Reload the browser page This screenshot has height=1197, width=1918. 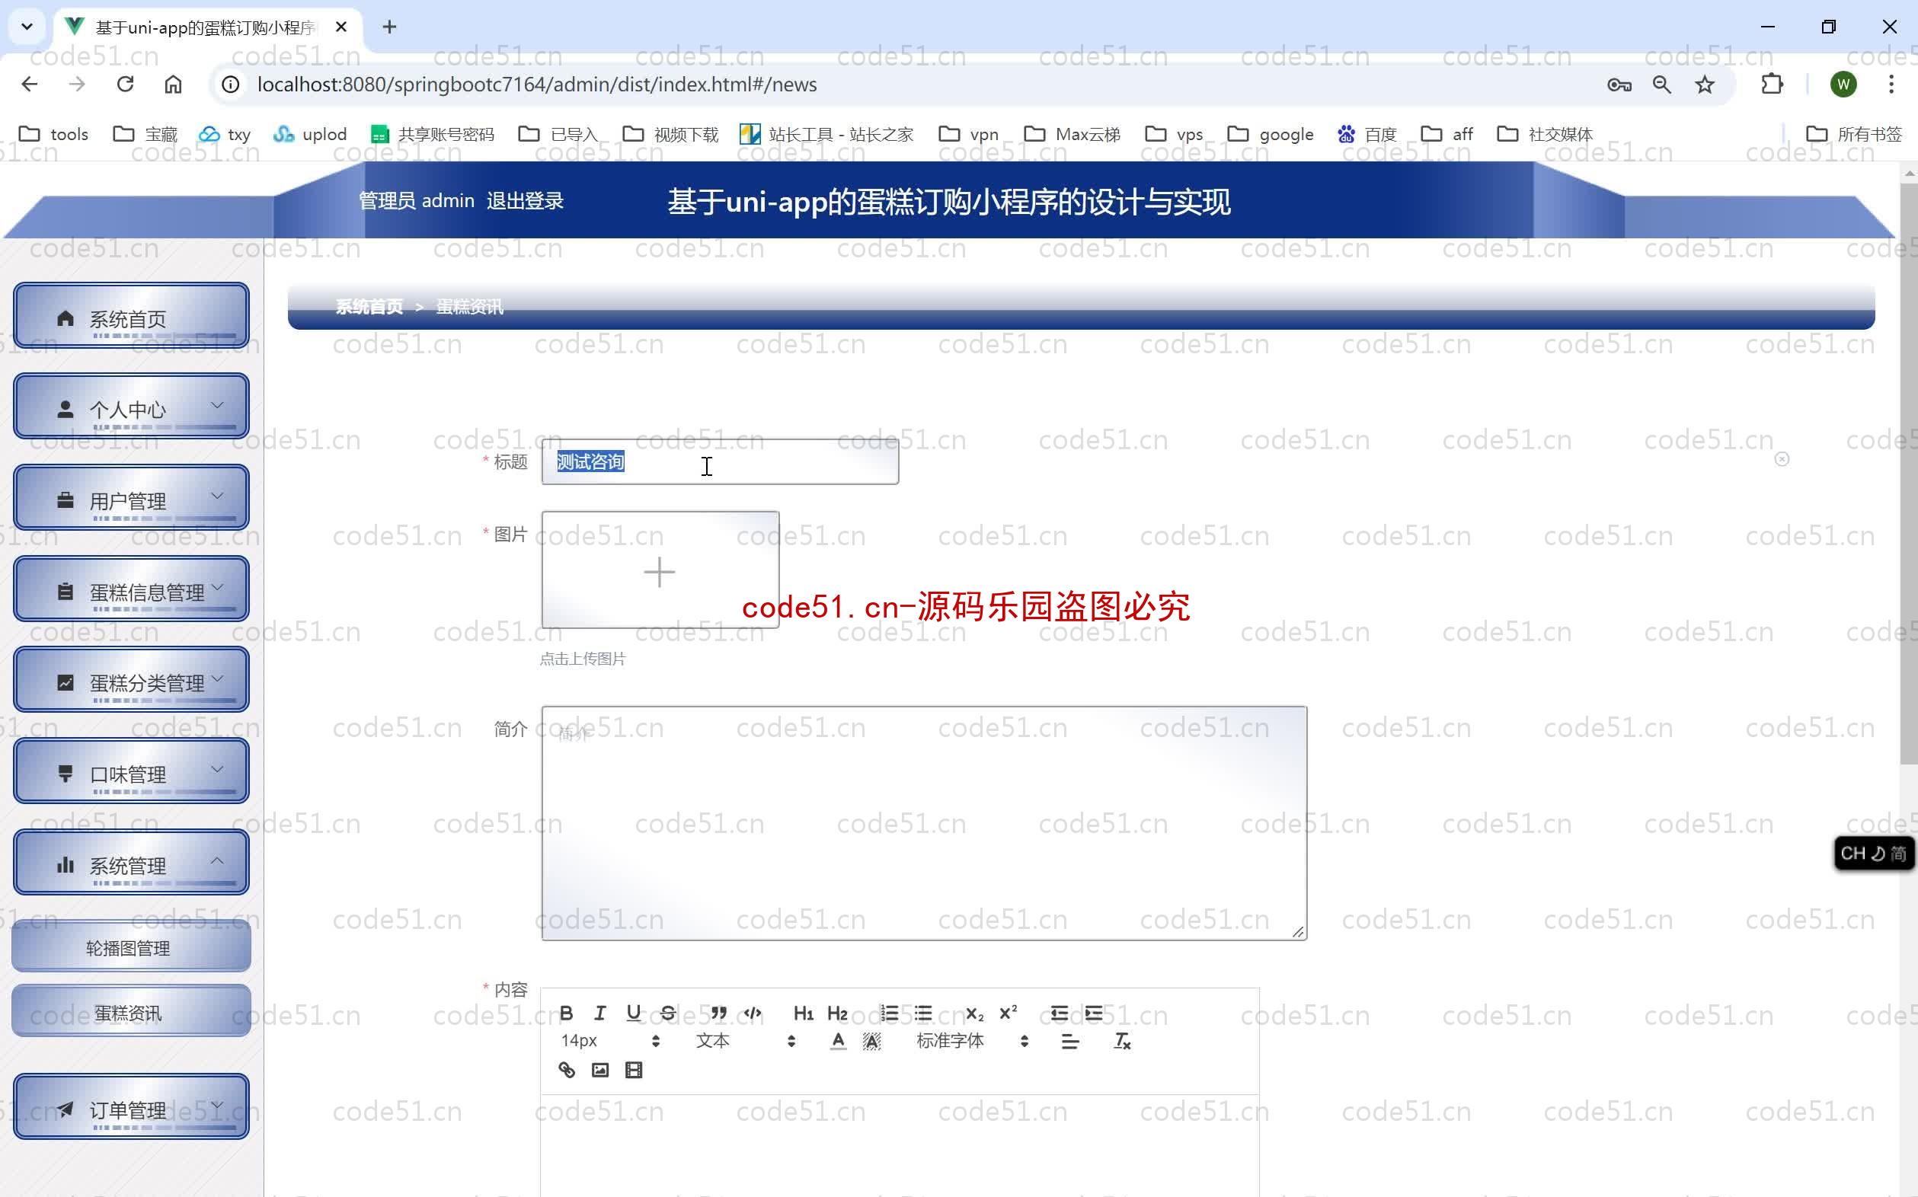coord(125,84)
